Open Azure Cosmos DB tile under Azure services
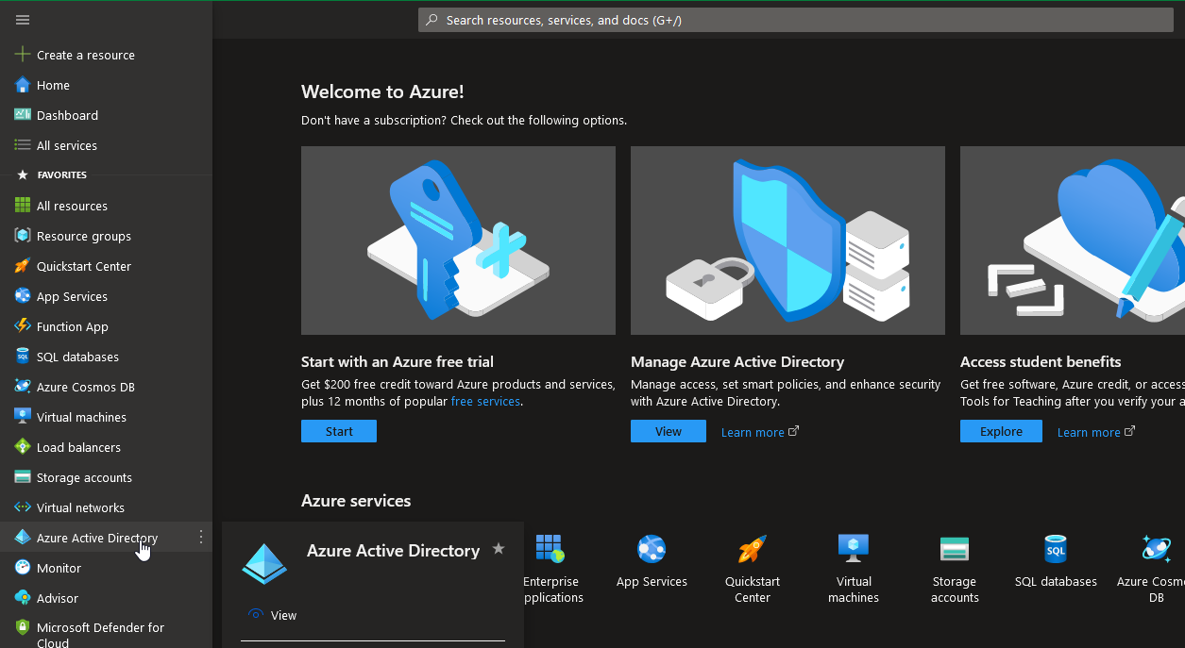Image resolution: width=1185 pixels, height=648 pixels. [x=1153, y=569]
